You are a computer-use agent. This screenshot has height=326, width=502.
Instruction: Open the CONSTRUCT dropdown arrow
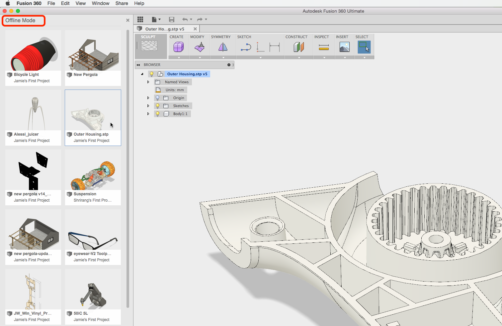click(299, 57)
